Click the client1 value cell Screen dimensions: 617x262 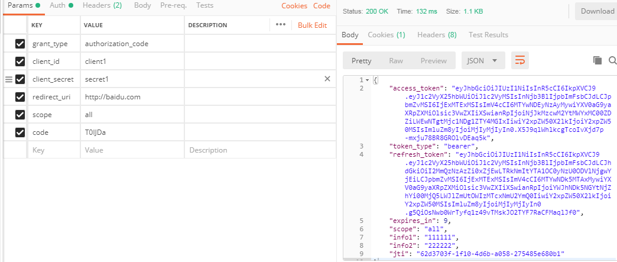tap(132, 62)
